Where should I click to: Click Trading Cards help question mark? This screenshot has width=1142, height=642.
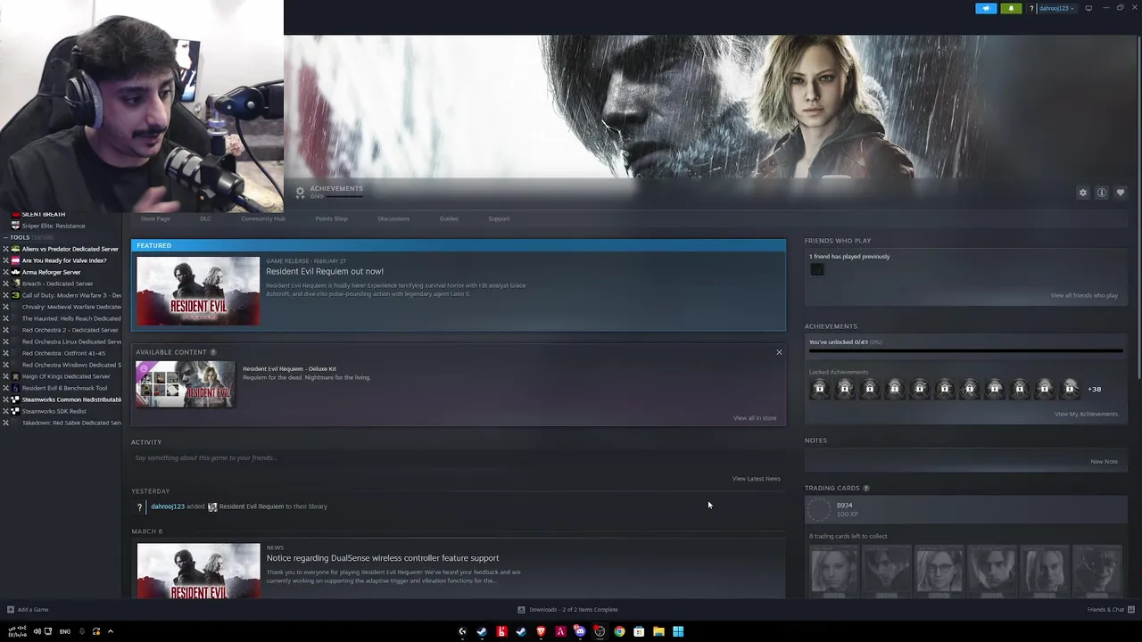[x=865, y=489]
